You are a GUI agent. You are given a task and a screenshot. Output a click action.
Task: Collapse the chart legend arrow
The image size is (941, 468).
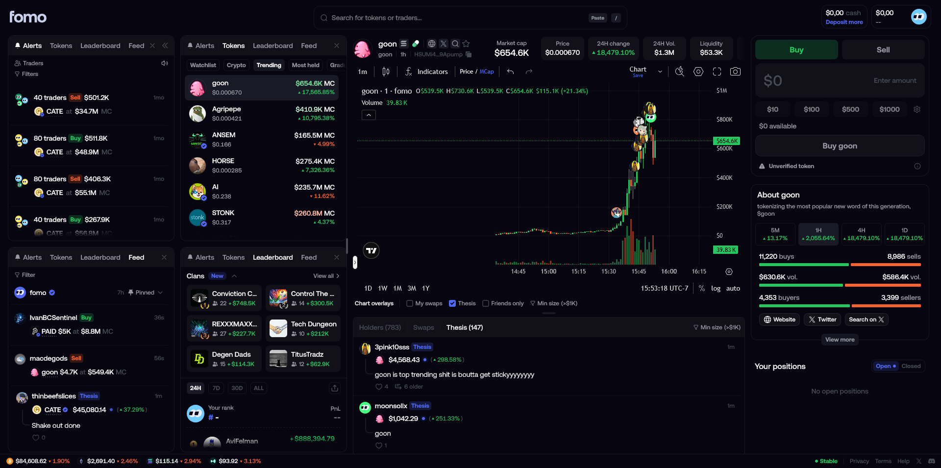pyautogui.click(x=369, y=115)
